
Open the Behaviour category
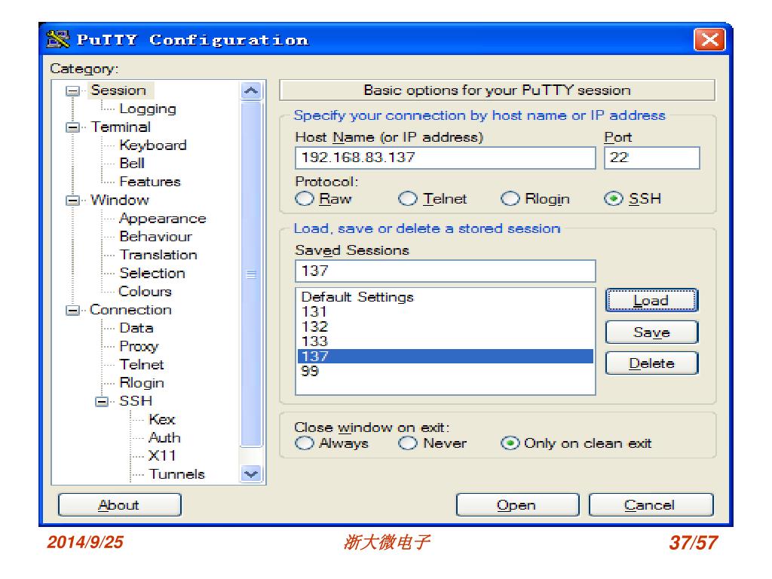[x=155, y=236]
